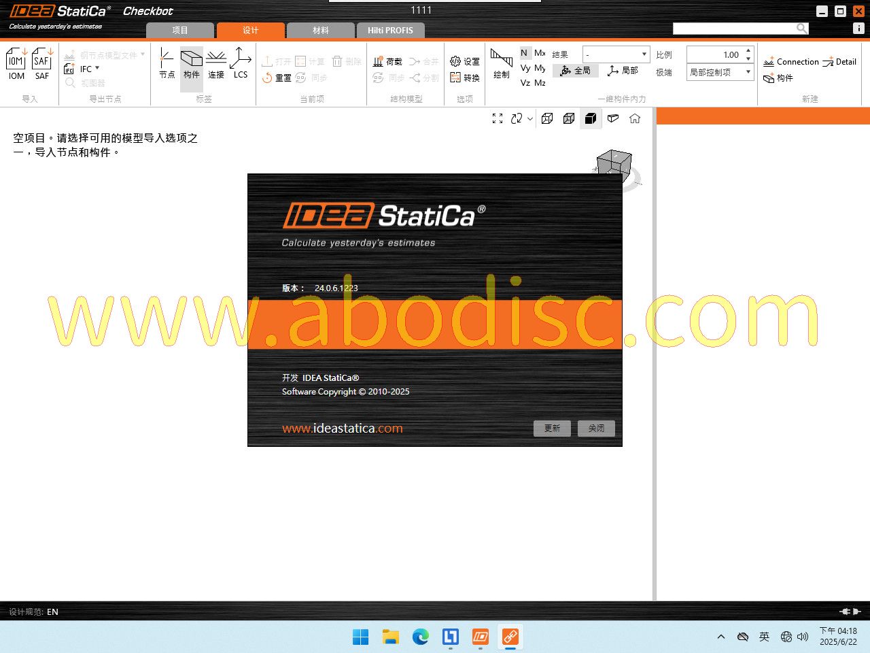Expand the rotate view dropdown arrow
The height and width of the screenshot is (653, 870).
point(530,119)
